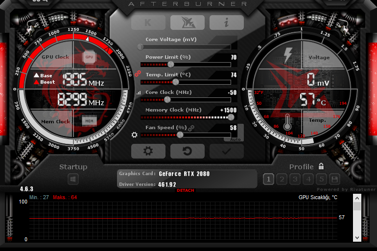
Task: Click the Temp. Limit value 74
Action: [234, 75]
